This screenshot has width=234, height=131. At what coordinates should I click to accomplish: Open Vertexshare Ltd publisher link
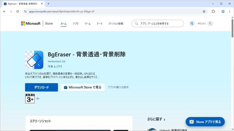(57, 61)
